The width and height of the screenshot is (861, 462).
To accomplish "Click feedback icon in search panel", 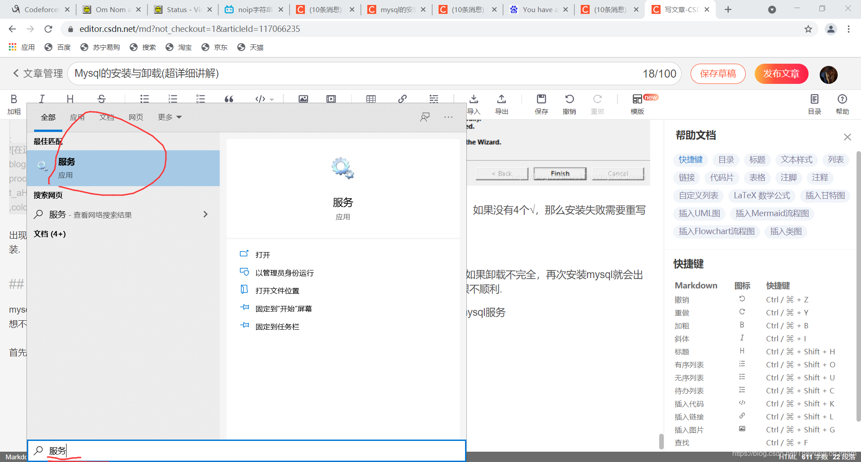I will point(425,117).
